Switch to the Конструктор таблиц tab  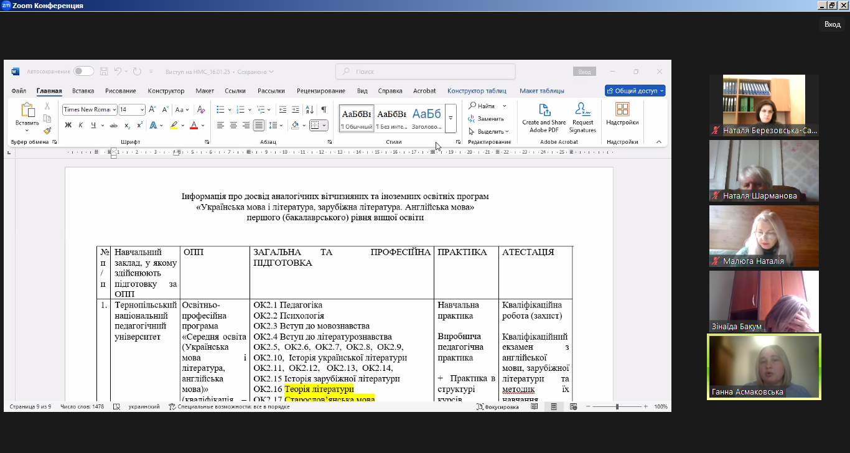[477, 91]
